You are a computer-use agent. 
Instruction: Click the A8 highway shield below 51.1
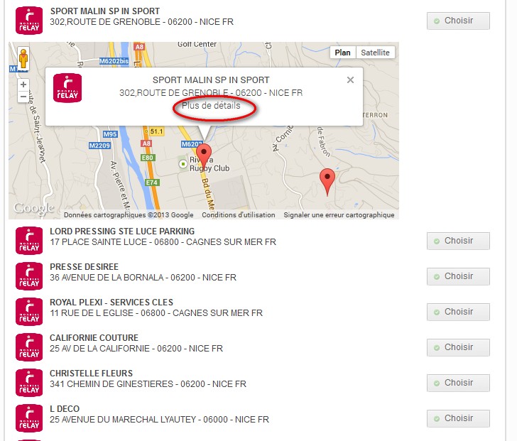click(146, 143)
